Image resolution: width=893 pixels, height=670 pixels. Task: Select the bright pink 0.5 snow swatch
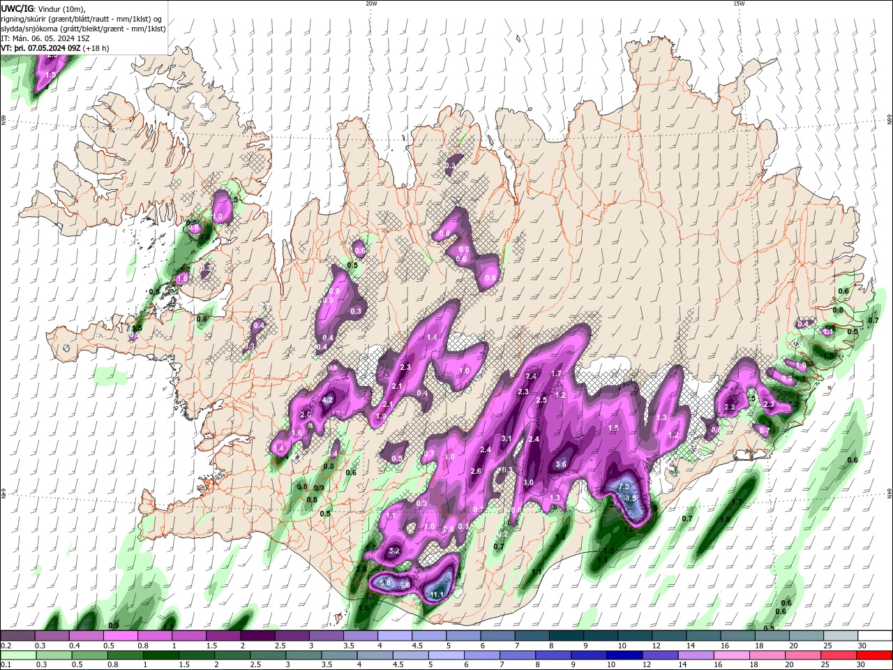click(120, 636)
